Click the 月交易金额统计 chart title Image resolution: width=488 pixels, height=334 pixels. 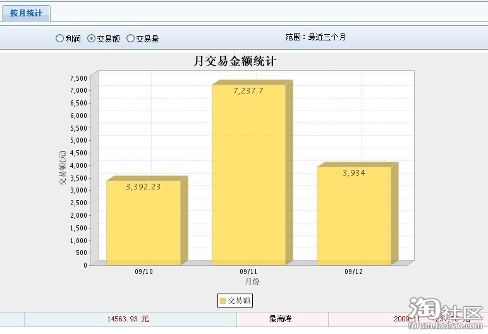tap(235, 61)
